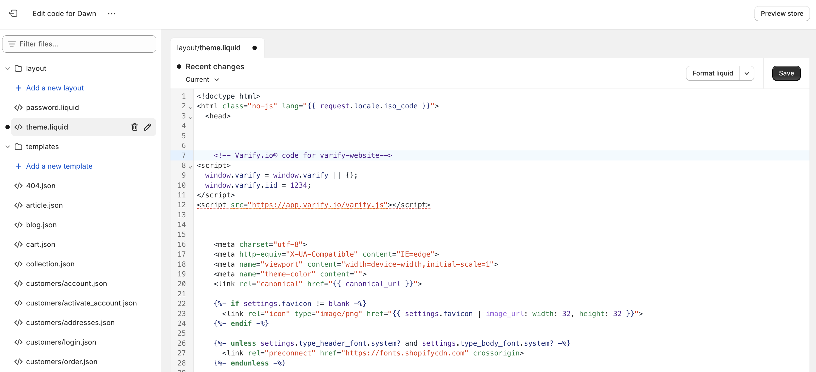
Task: Click the plus icon beside Add a new template
Action: pos(18,166)
